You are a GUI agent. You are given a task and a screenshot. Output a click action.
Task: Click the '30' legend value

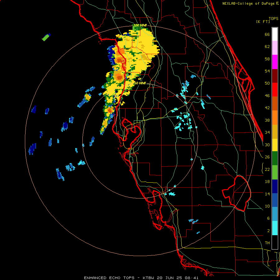click(x=267, y=145)
